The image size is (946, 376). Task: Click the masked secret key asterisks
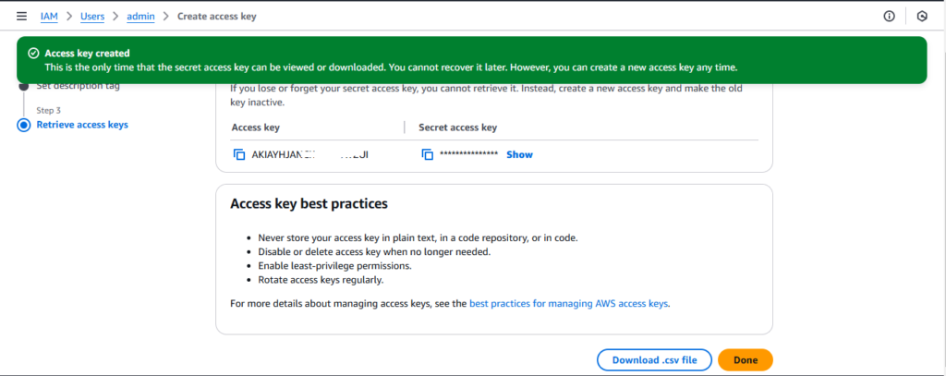pos(468,154)
